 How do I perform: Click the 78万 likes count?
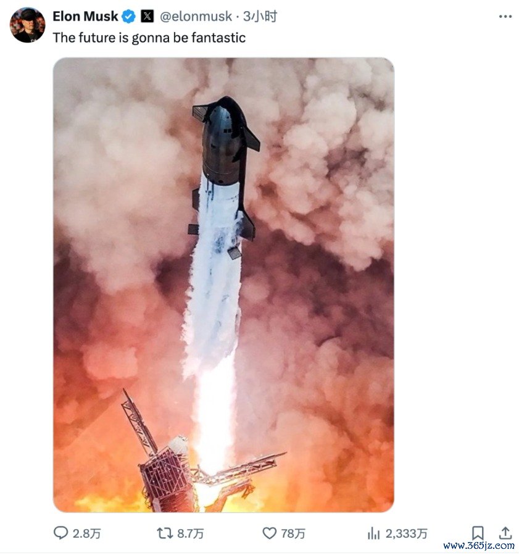[x=293, y=534]
